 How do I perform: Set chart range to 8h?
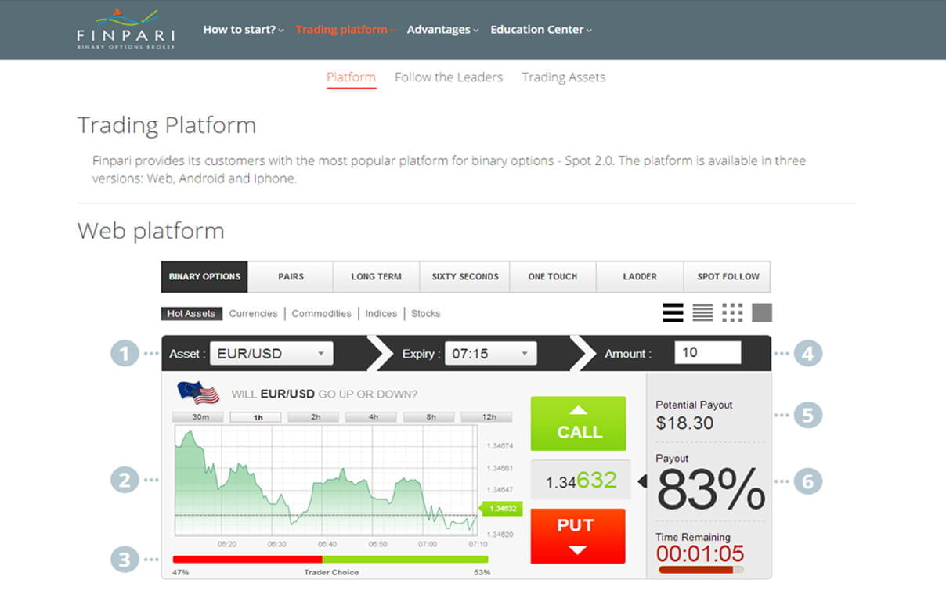tap(431, 417)
